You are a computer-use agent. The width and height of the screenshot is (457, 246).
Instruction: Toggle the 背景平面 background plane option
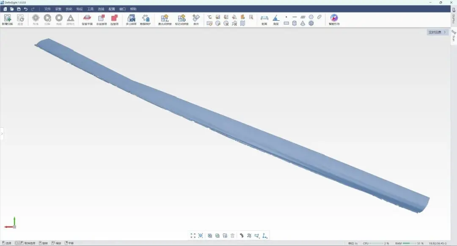(87, 19)
